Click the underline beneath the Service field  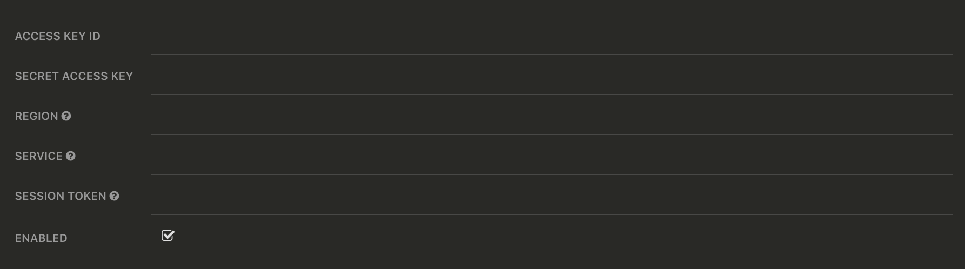[x=552, y=174]
